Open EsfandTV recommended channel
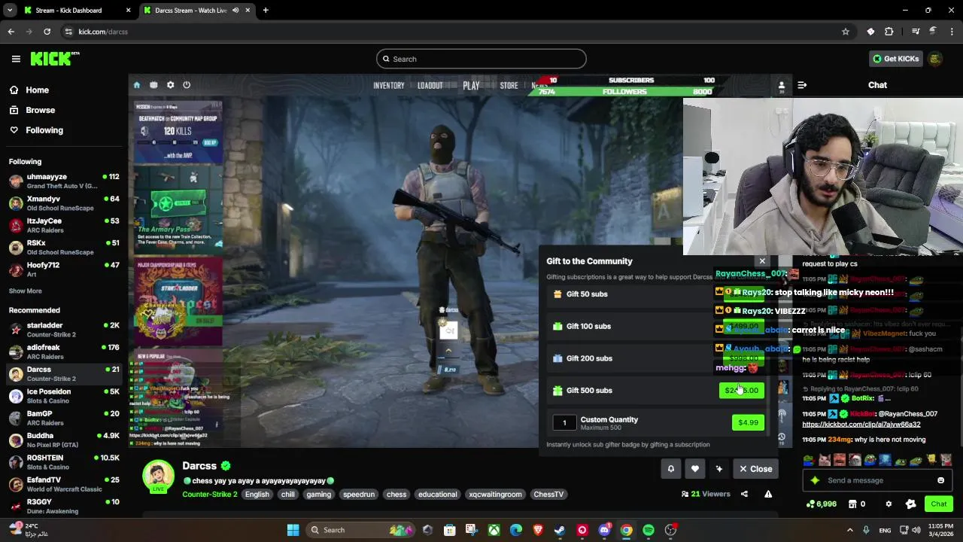This screenshot has height=542, width=963. (x=64, y=484)
